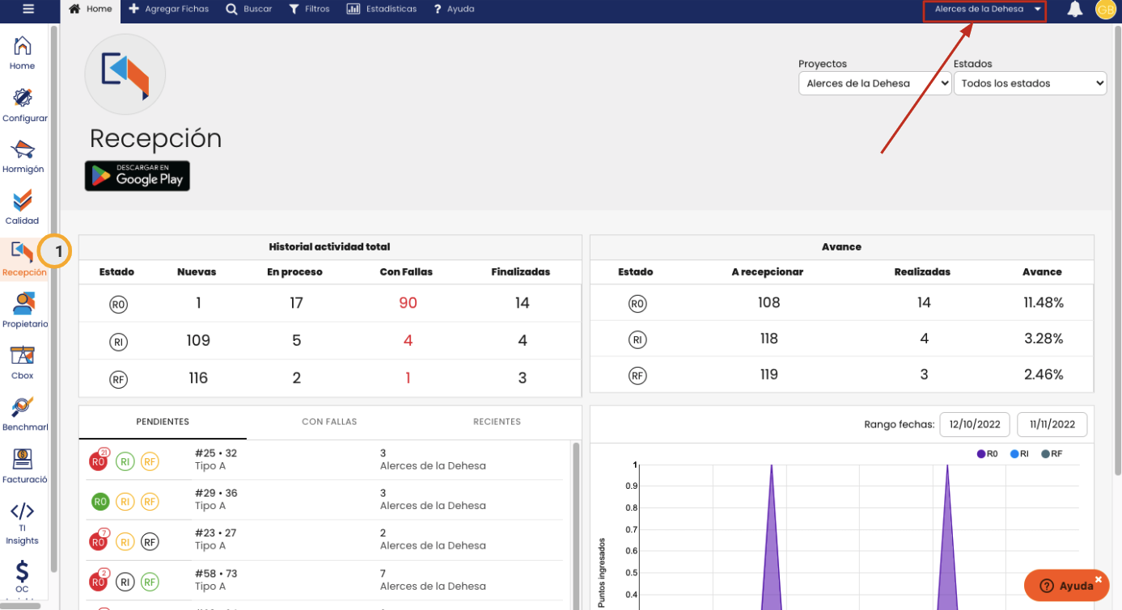Toggle R0 series in chart legend
Image resolution: width=1122 pixels, height=610 pixels.
987,454
